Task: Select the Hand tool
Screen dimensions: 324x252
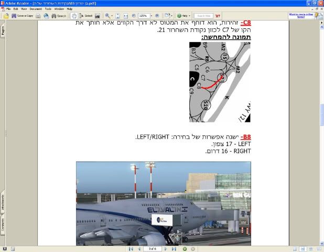Action: pos(74,16)
